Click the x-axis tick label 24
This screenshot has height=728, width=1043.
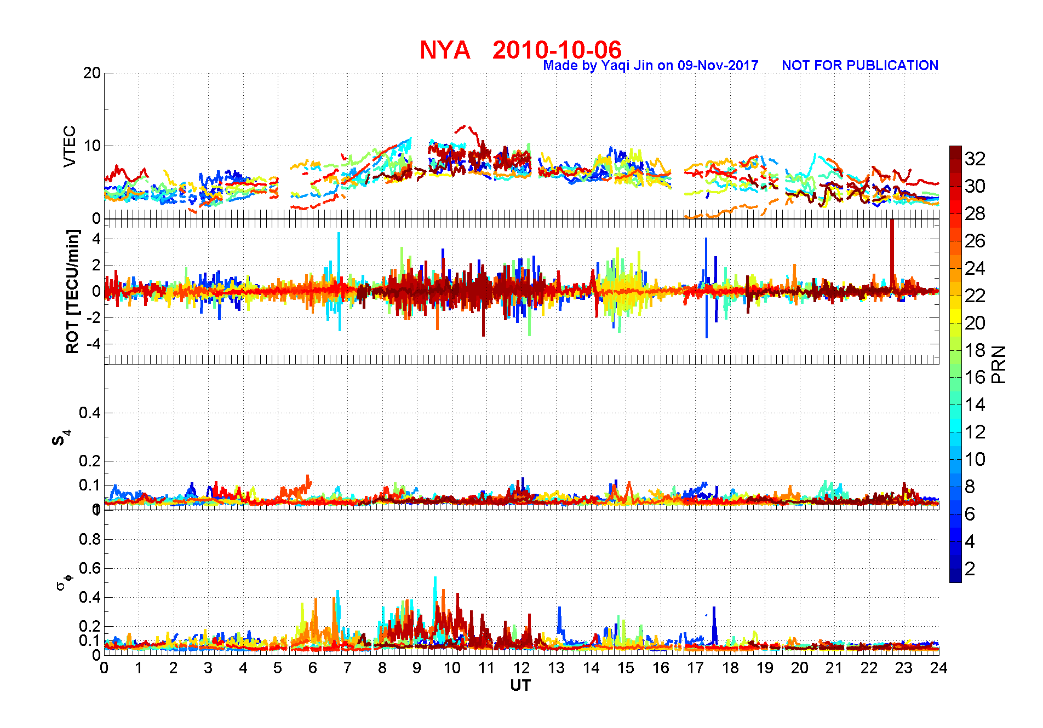[x=938, y=668]
